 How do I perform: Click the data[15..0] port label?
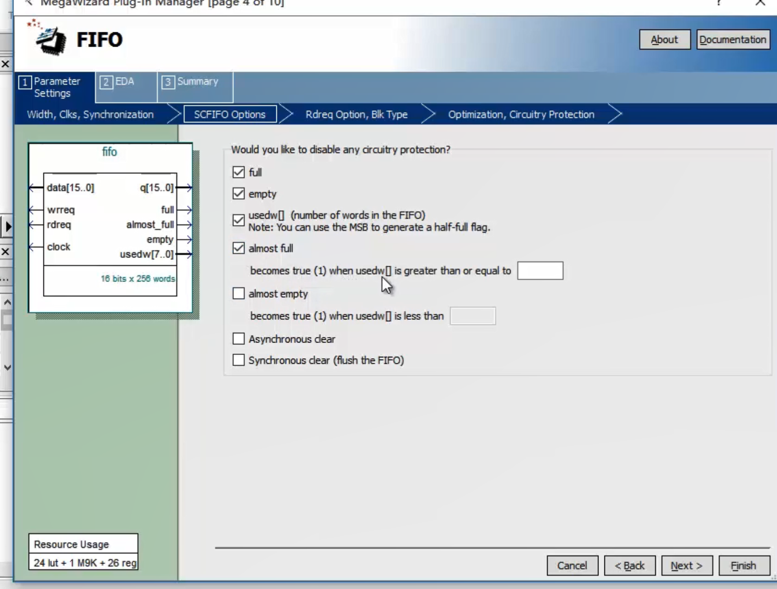(71, 188)
